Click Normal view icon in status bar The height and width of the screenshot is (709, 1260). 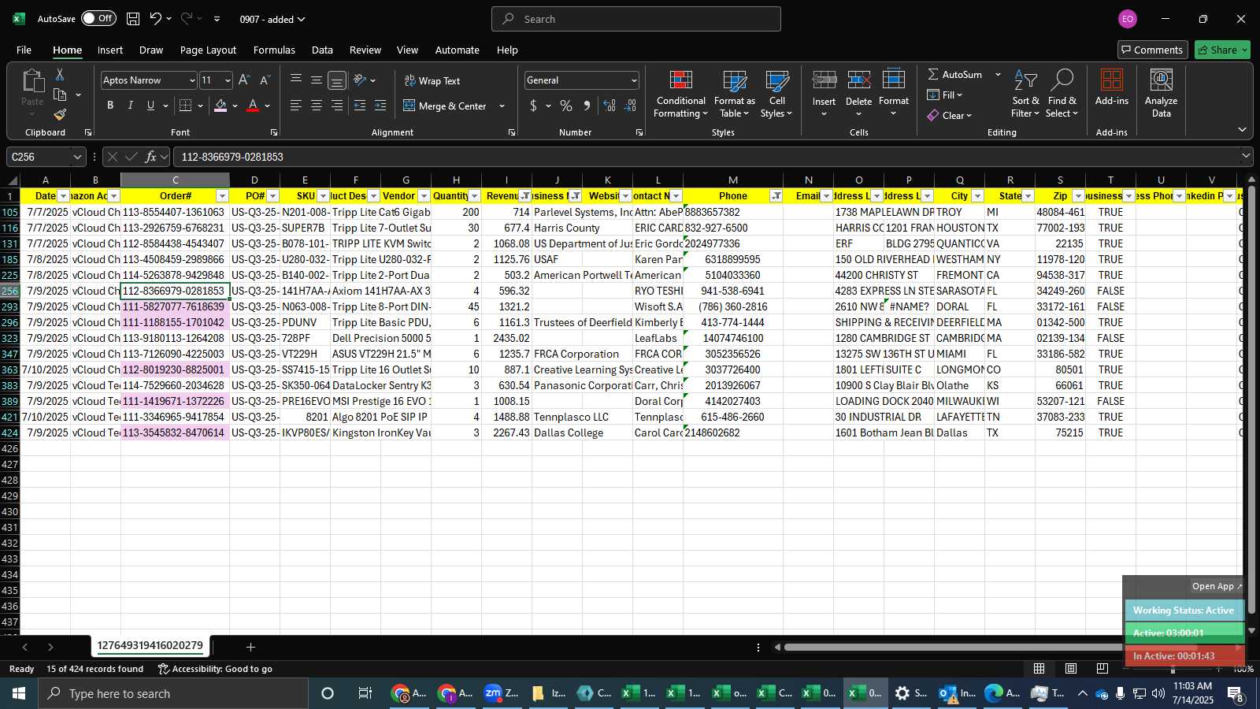click(1039, 668)
